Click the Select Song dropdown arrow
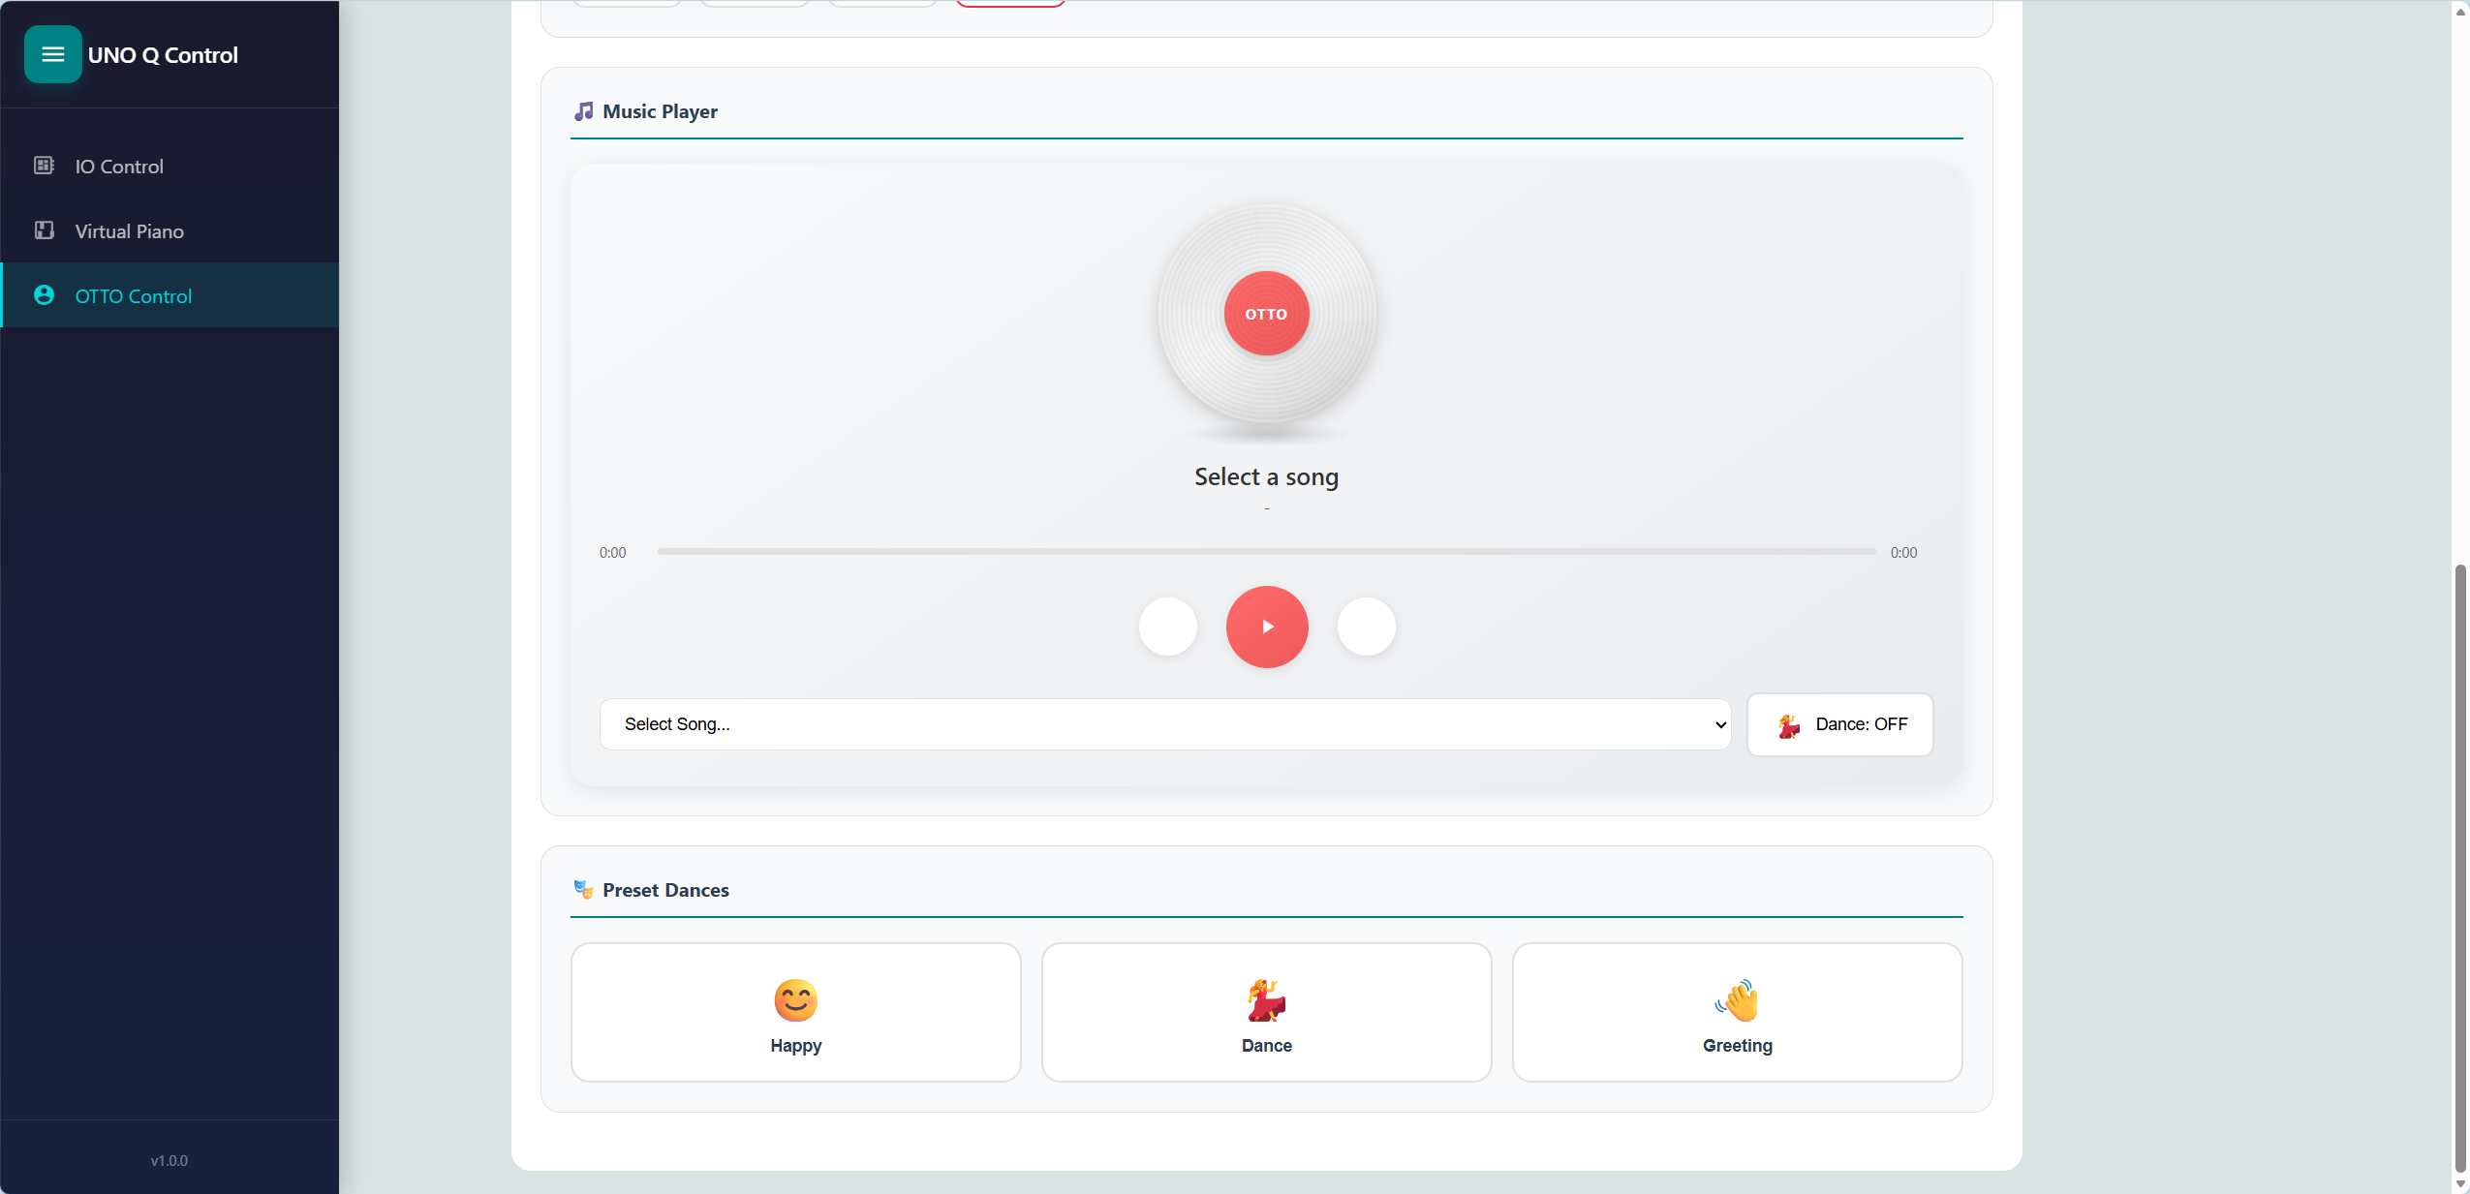This screenshot has height=1194, width=2470. click(1720, 724)
